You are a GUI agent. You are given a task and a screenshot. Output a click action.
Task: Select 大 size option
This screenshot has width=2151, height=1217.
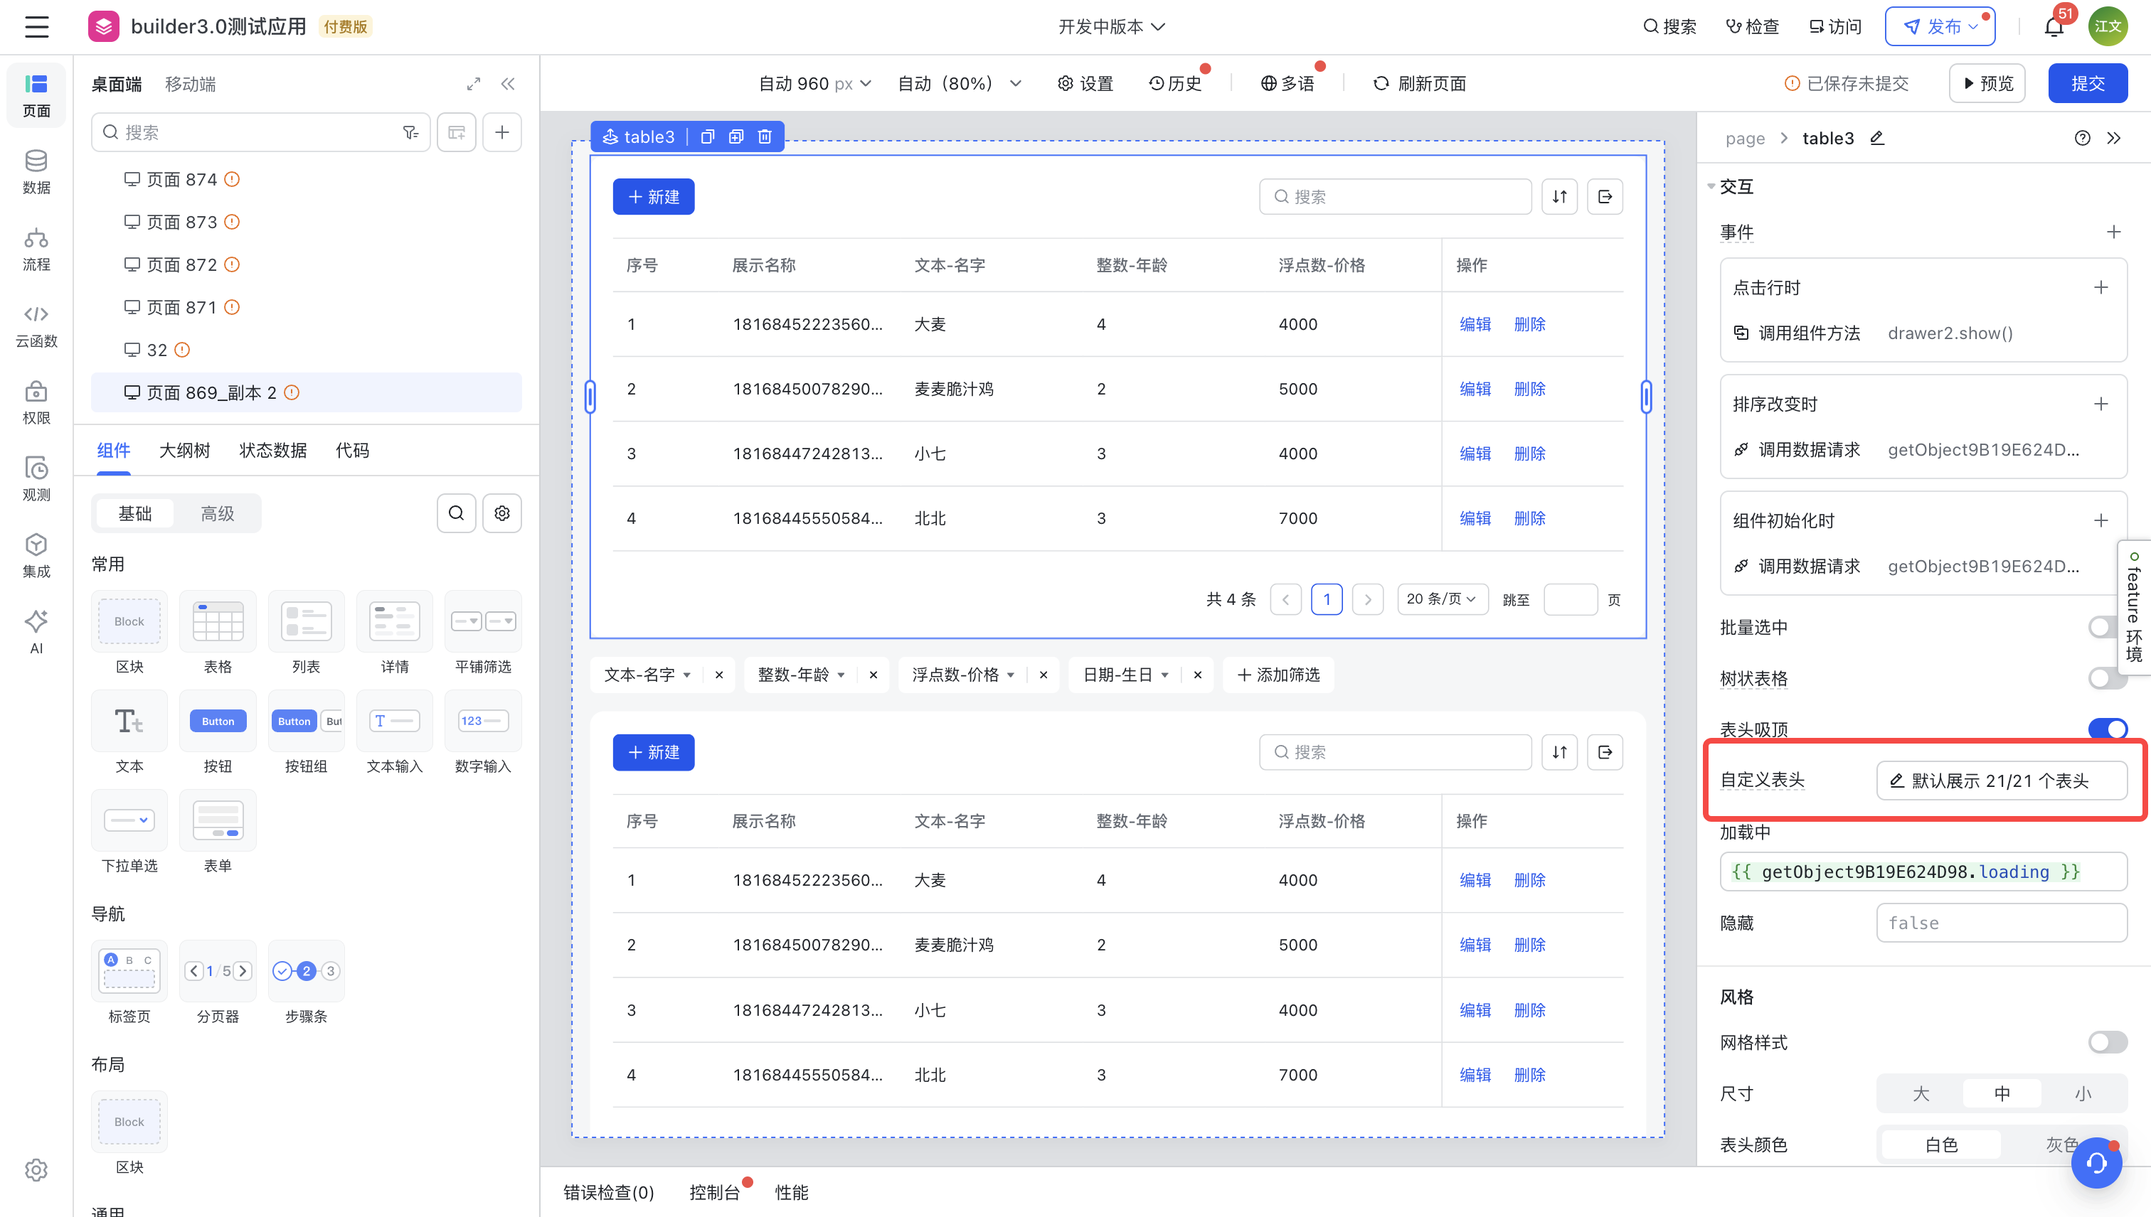(1921, 1093)
